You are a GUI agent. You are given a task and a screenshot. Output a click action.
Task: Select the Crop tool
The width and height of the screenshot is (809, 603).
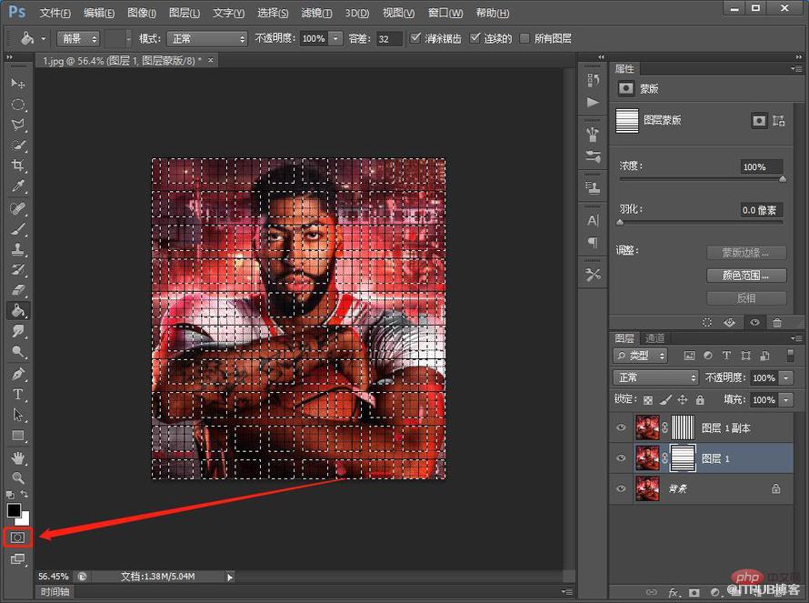click(x=18, y=166)
